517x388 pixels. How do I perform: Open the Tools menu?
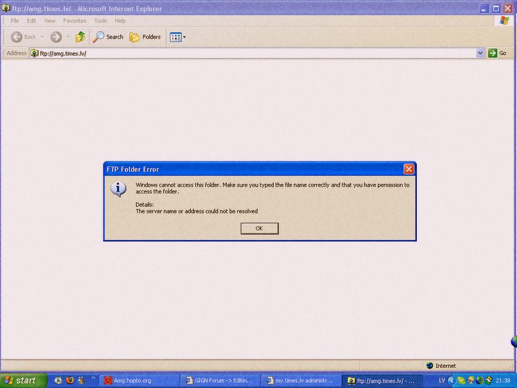100,21
